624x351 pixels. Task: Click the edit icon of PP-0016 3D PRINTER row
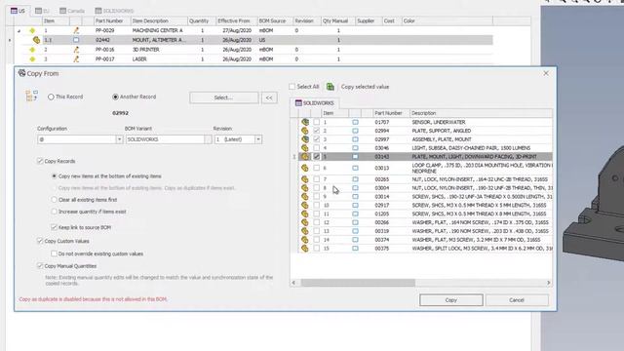point(76,50)
